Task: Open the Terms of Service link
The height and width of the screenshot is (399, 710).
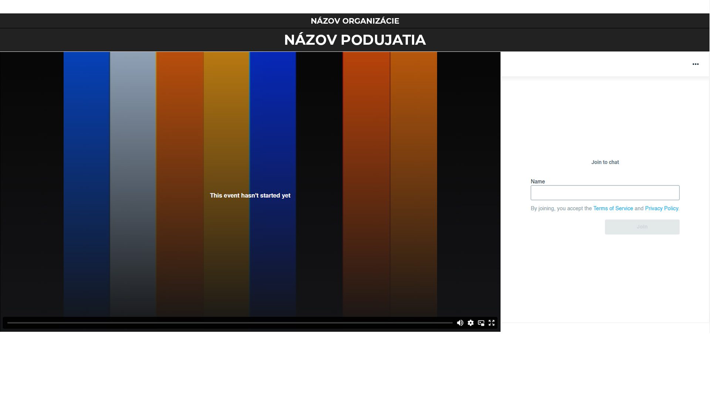Action: click(x=613, y=208)
